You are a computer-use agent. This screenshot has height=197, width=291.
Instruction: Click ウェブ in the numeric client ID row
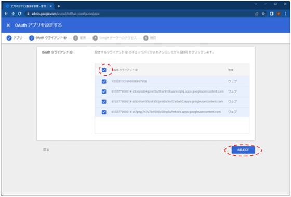(x=232, y=81)
